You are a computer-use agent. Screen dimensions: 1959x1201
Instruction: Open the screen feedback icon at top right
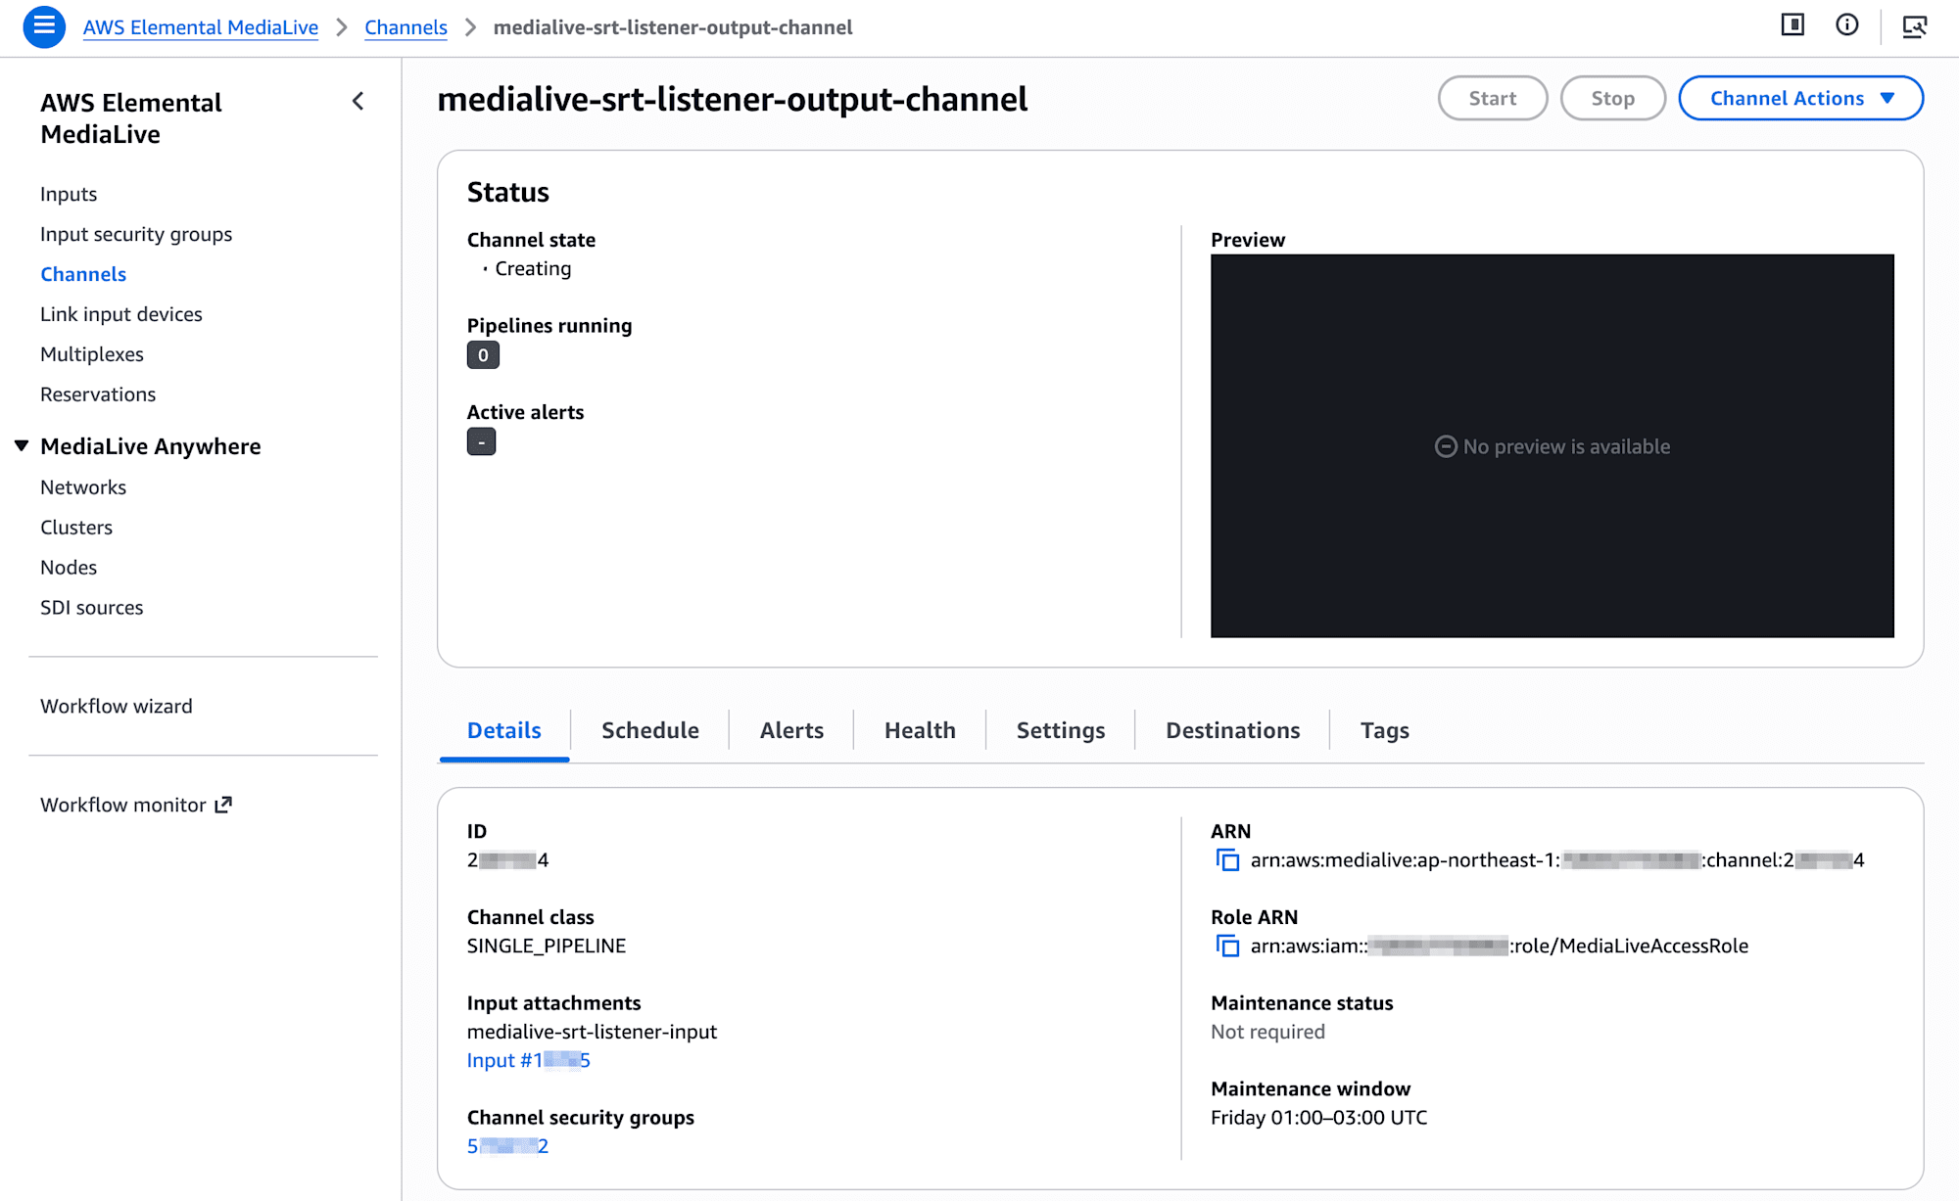1915,26
